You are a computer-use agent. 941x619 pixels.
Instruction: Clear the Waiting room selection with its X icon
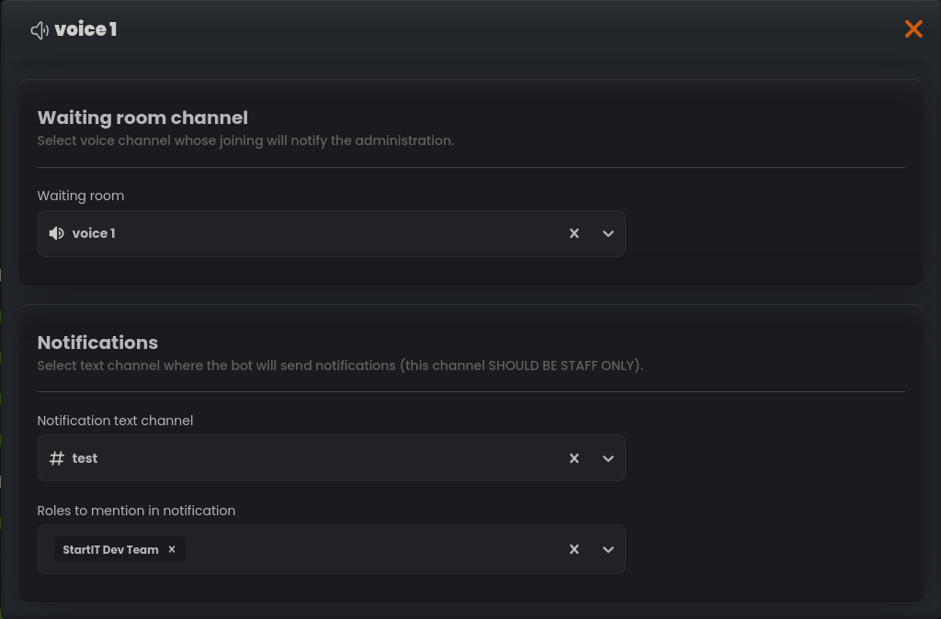(574, 233)
